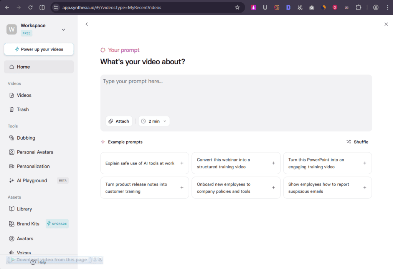Viewport: 393px width, 269px height.
Task: Open the Personalization tool
Action: (x=39, y=166)
